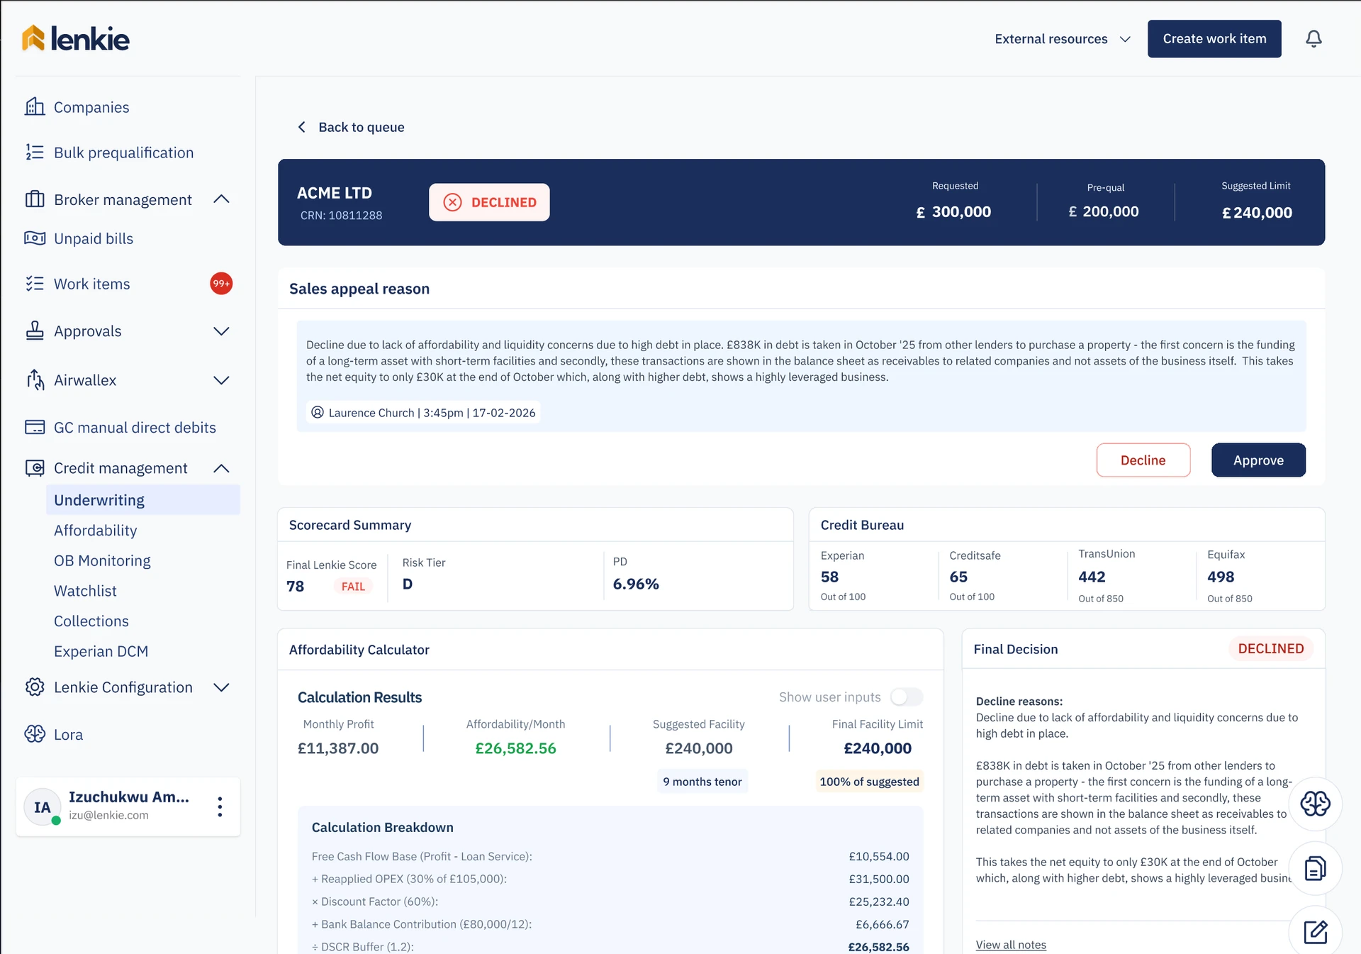Click Requested amount £300,000
Image resolution: width=1361 pixels, height=954 pixels.
pyautogui.click(x=953, y=212)
